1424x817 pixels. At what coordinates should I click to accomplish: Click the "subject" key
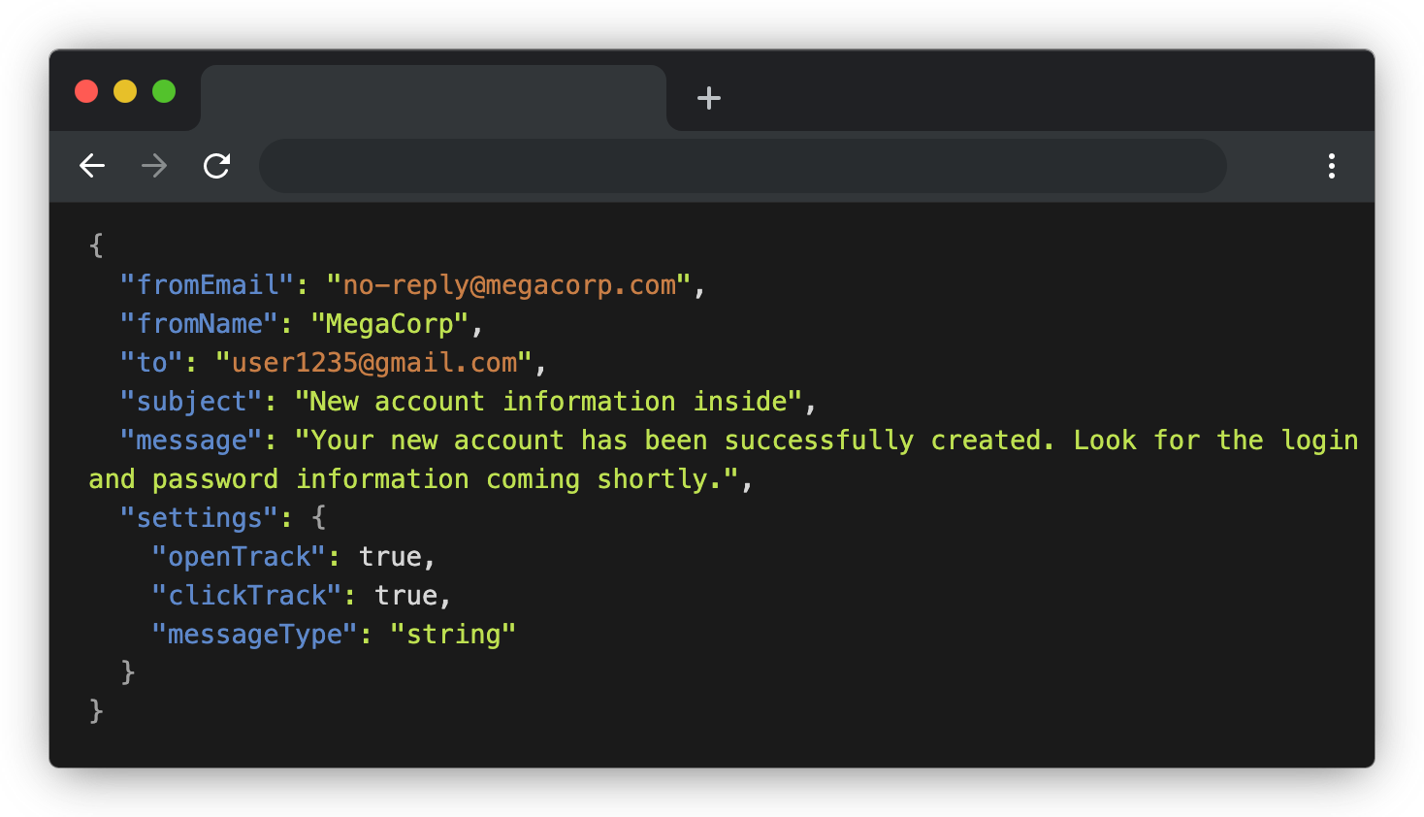[x=190, y=402]
